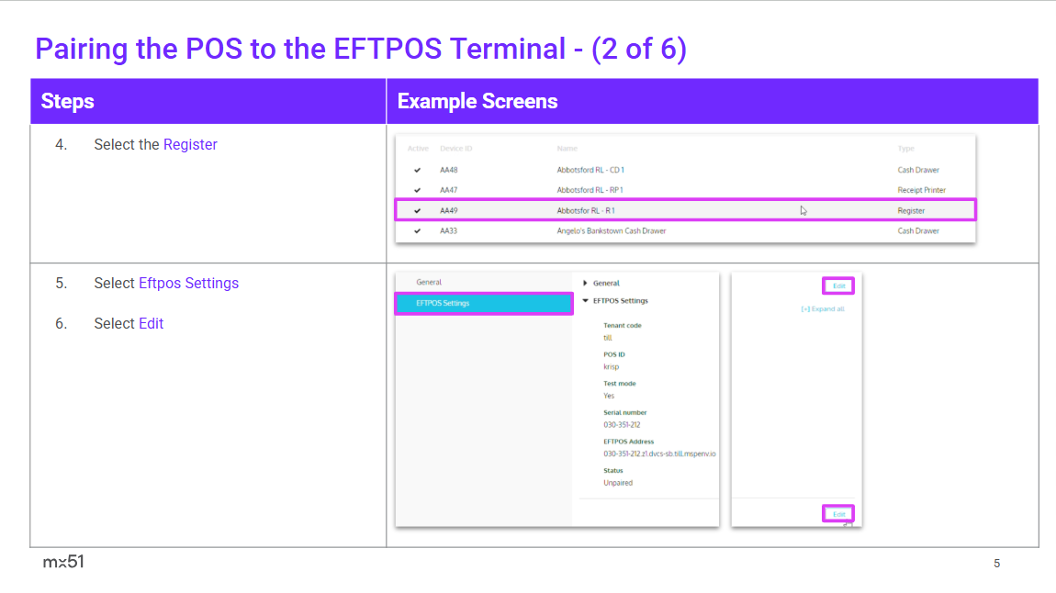Click the bottom Edit button

click(837, 514)
